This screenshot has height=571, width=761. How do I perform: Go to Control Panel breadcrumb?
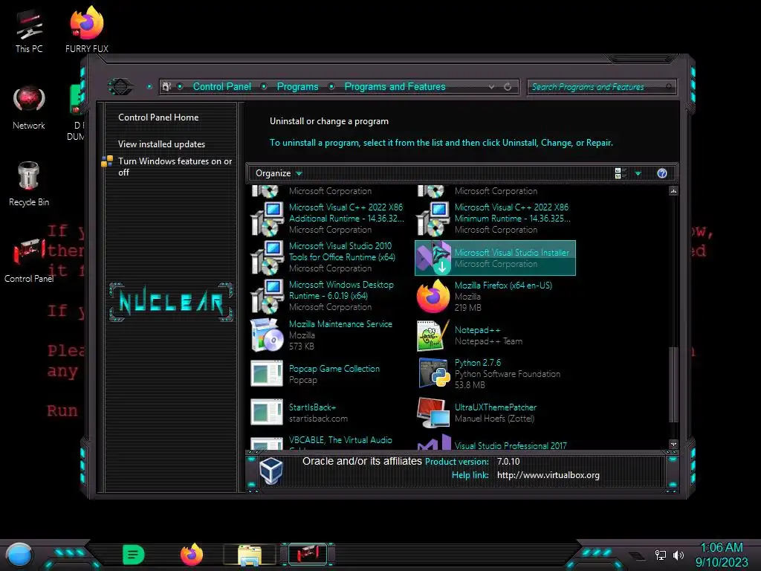click(x=221, y=87)
